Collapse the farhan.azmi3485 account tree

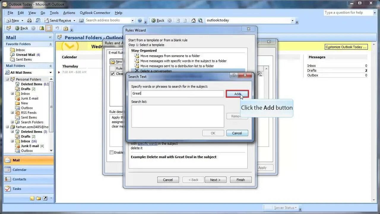tap(7, 127)
